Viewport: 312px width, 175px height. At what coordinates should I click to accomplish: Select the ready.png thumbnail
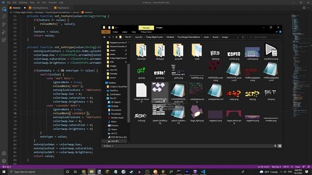[234, 94]
